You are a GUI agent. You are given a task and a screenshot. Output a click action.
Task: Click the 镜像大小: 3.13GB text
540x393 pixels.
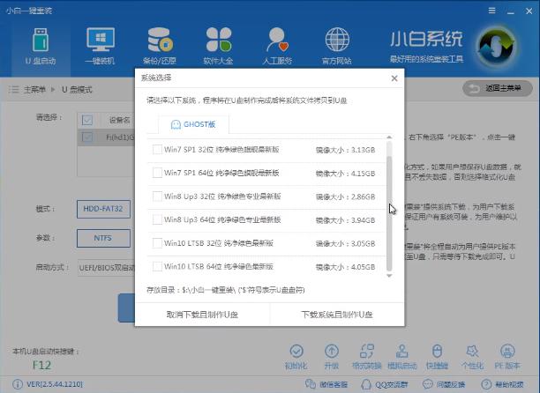click(345, 150)
